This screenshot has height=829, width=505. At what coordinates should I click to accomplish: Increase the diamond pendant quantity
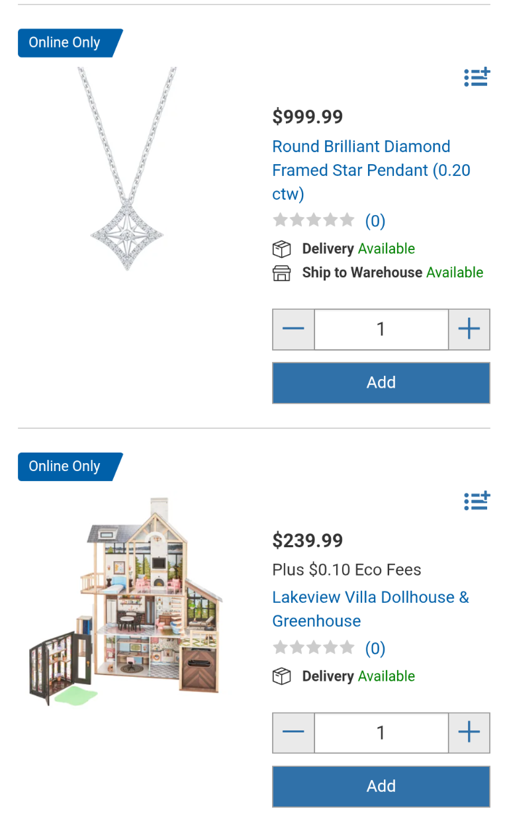[x=469, y=329]
